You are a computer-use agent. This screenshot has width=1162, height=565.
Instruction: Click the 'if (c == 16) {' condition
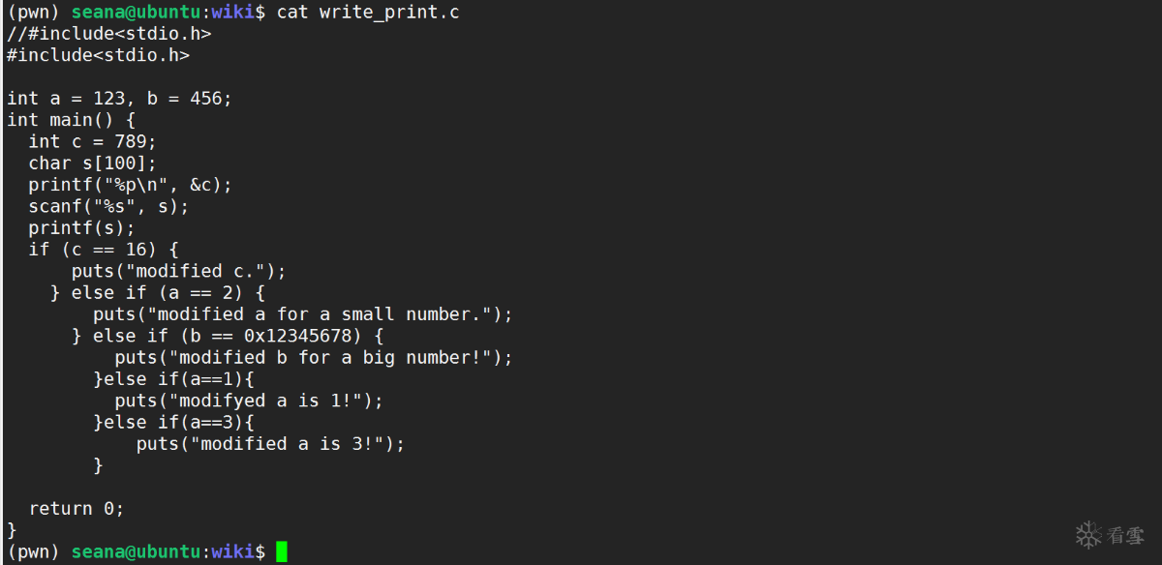coord(103,249)
